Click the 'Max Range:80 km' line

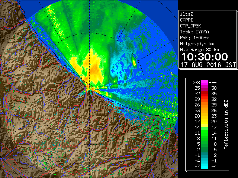(199, 50)
